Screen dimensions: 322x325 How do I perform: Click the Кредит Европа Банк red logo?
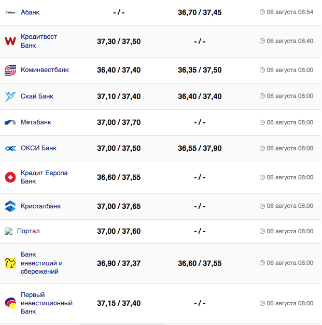click(x=10, y=177)
